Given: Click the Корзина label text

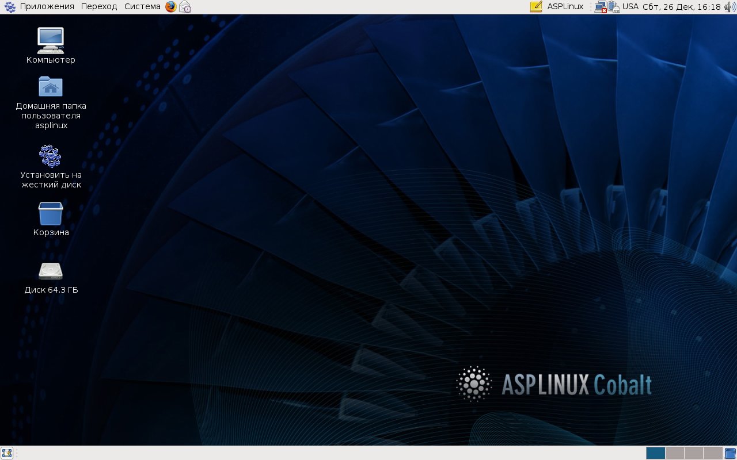Looking at the screenshot, I should pyautogui.click(x=51, y=232).
